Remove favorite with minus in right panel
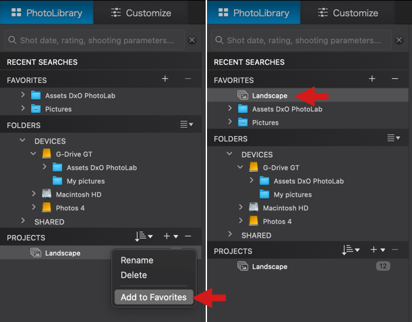This screenshot has height=322, width=412. click(x=395, y=79)
